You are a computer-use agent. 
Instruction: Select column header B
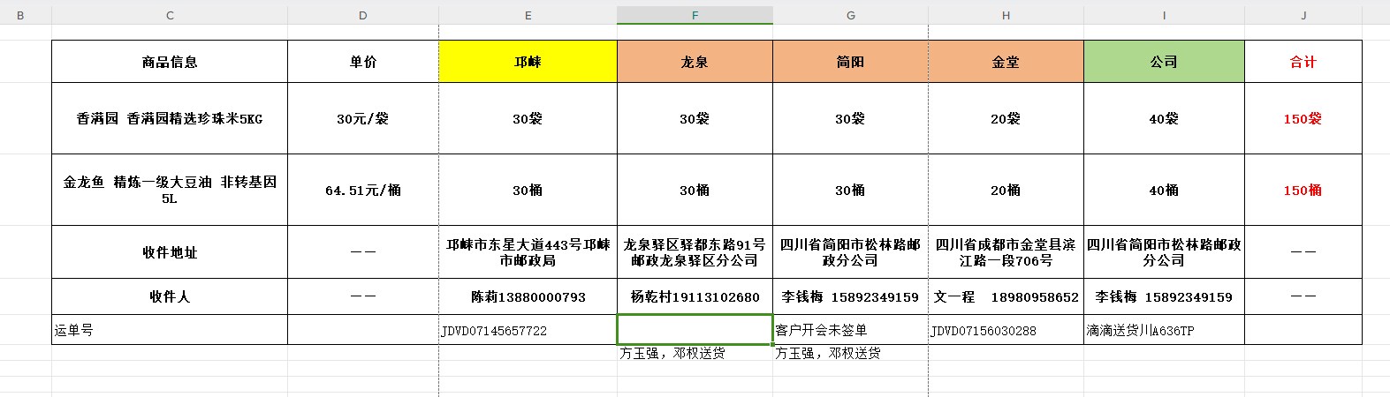point(21,15)
